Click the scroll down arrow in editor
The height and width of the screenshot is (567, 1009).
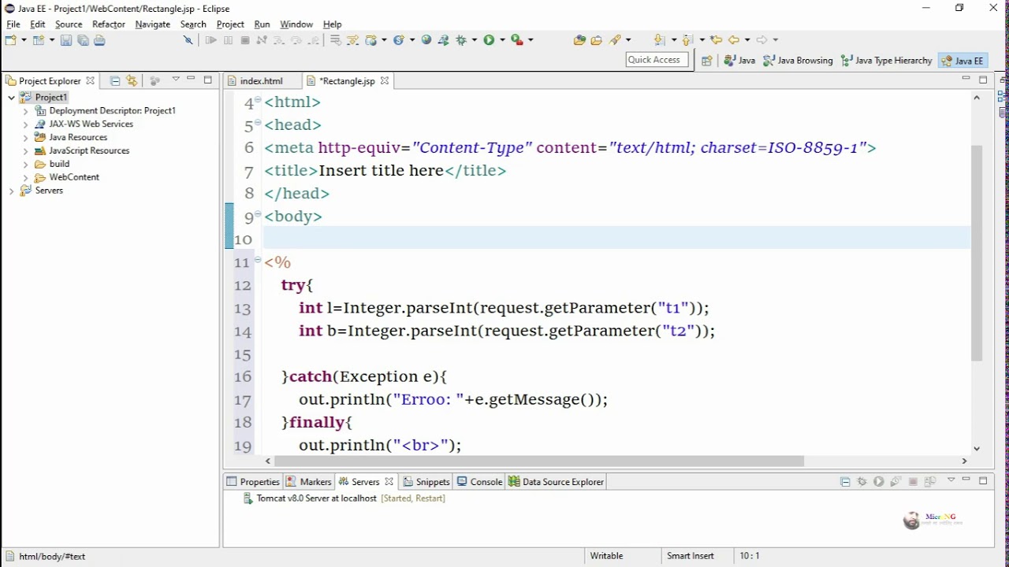(977, 448)
